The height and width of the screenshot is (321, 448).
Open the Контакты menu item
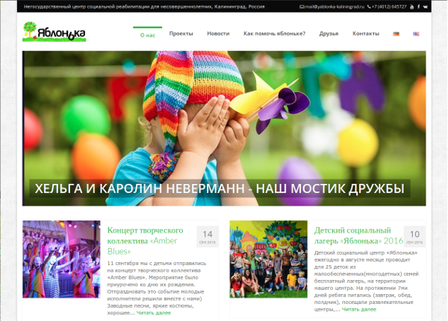366,34
